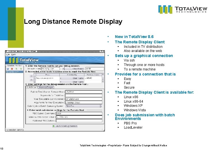
Task: Open the Help menu in Remote Display Client
Action: pos(13,55)
